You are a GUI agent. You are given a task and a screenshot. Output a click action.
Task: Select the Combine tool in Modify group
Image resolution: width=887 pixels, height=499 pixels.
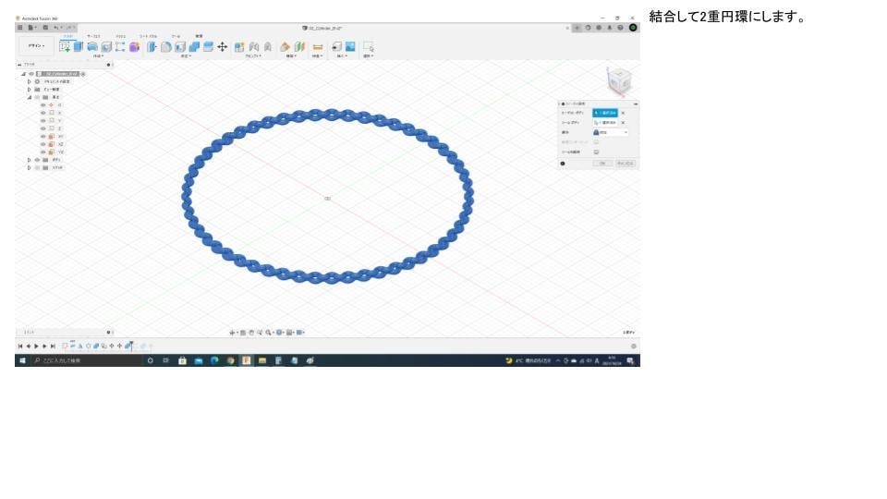click(194, 47)
